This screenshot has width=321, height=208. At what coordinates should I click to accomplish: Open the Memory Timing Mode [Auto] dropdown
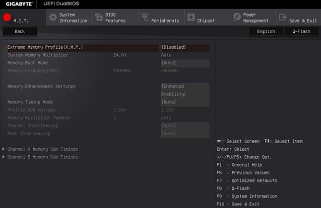click(185, 102)
